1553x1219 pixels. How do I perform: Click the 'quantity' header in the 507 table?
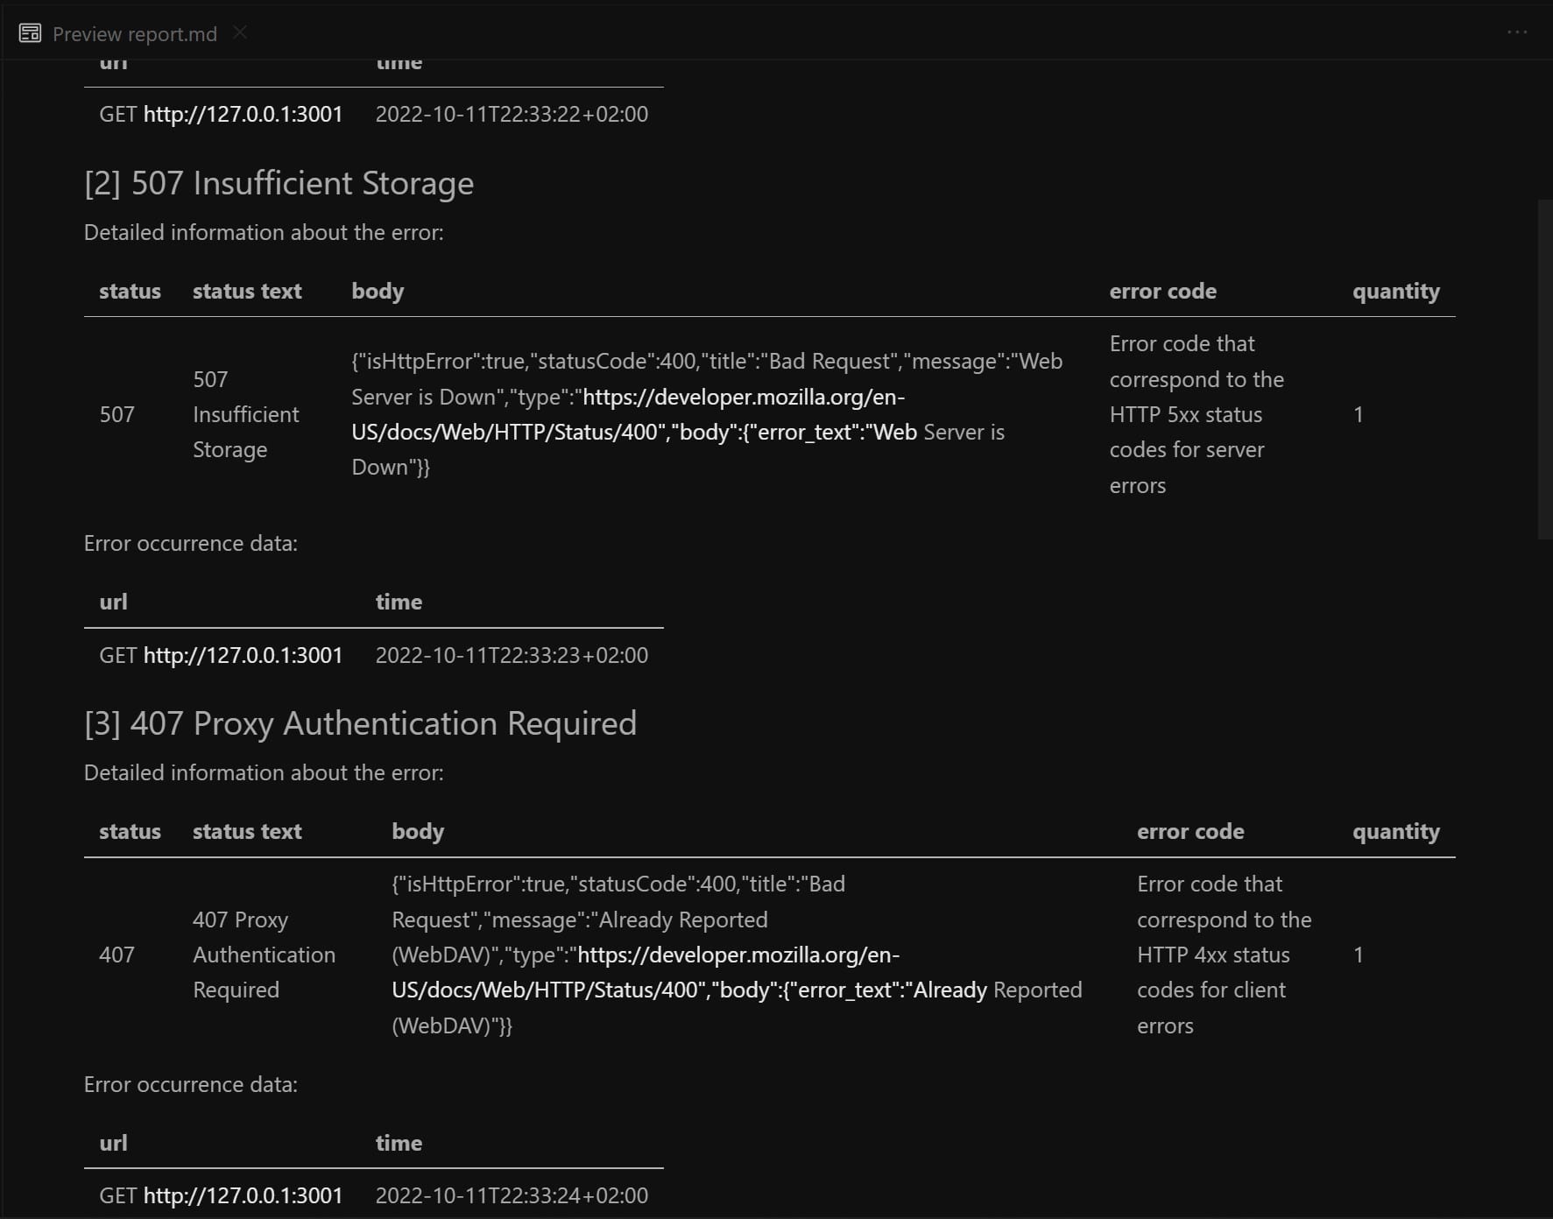[x=1396, y=291]
